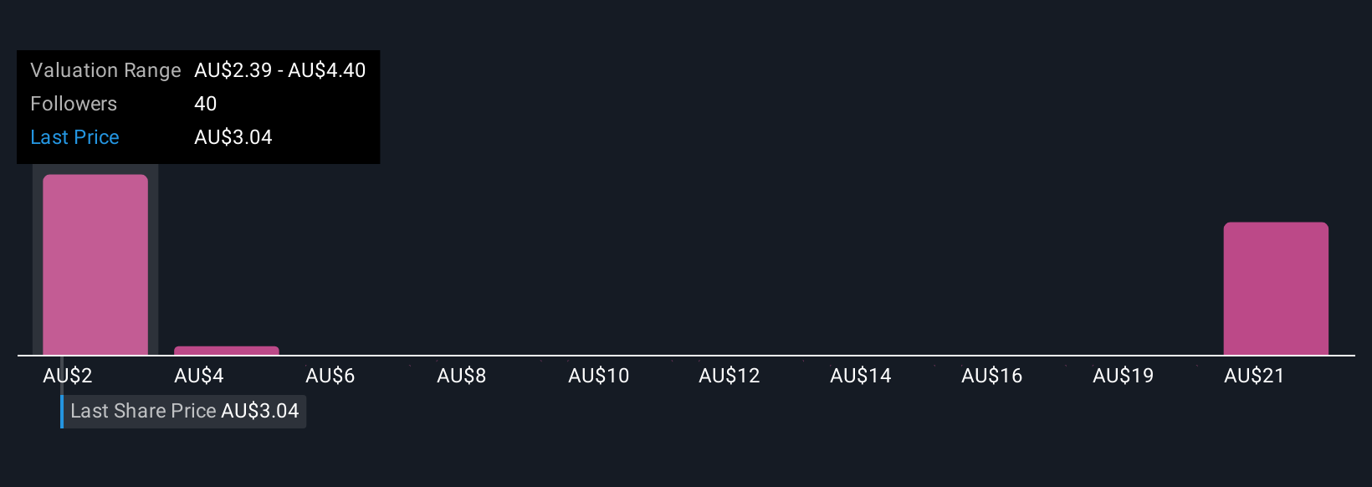Click the Followers label in tooltip
This screenshot has width=1372, height=487.
pyautogui.click(x=74, y=104)
